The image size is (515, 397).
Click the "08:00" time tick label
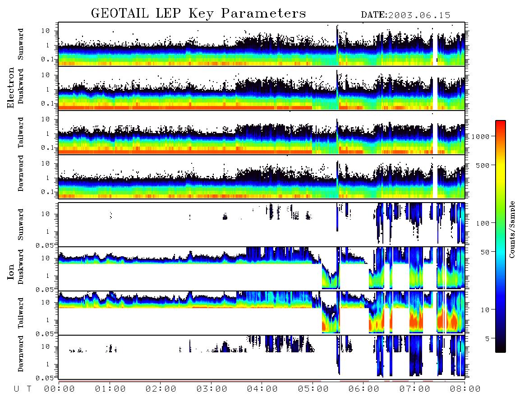click(465, 389)
